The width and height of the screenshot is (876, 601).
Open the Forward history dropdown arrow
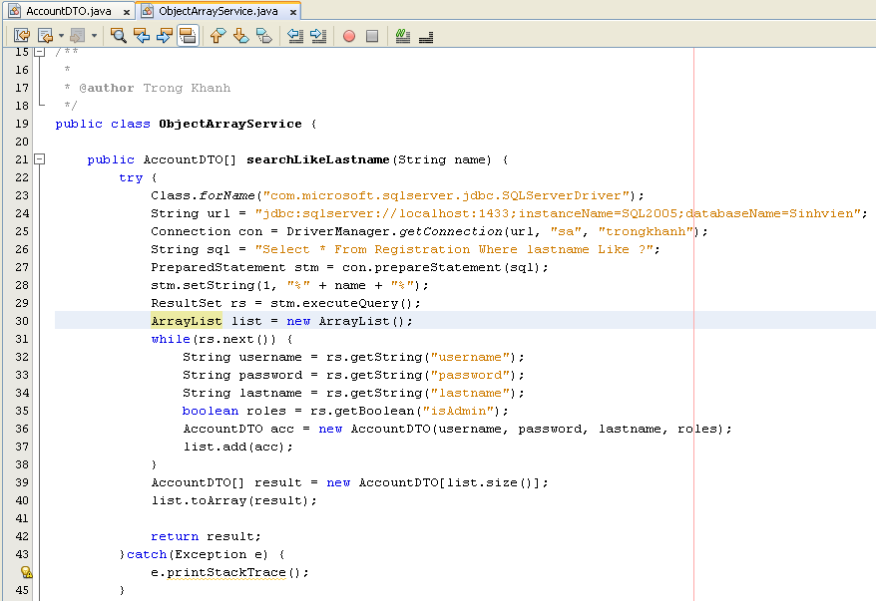94,36
